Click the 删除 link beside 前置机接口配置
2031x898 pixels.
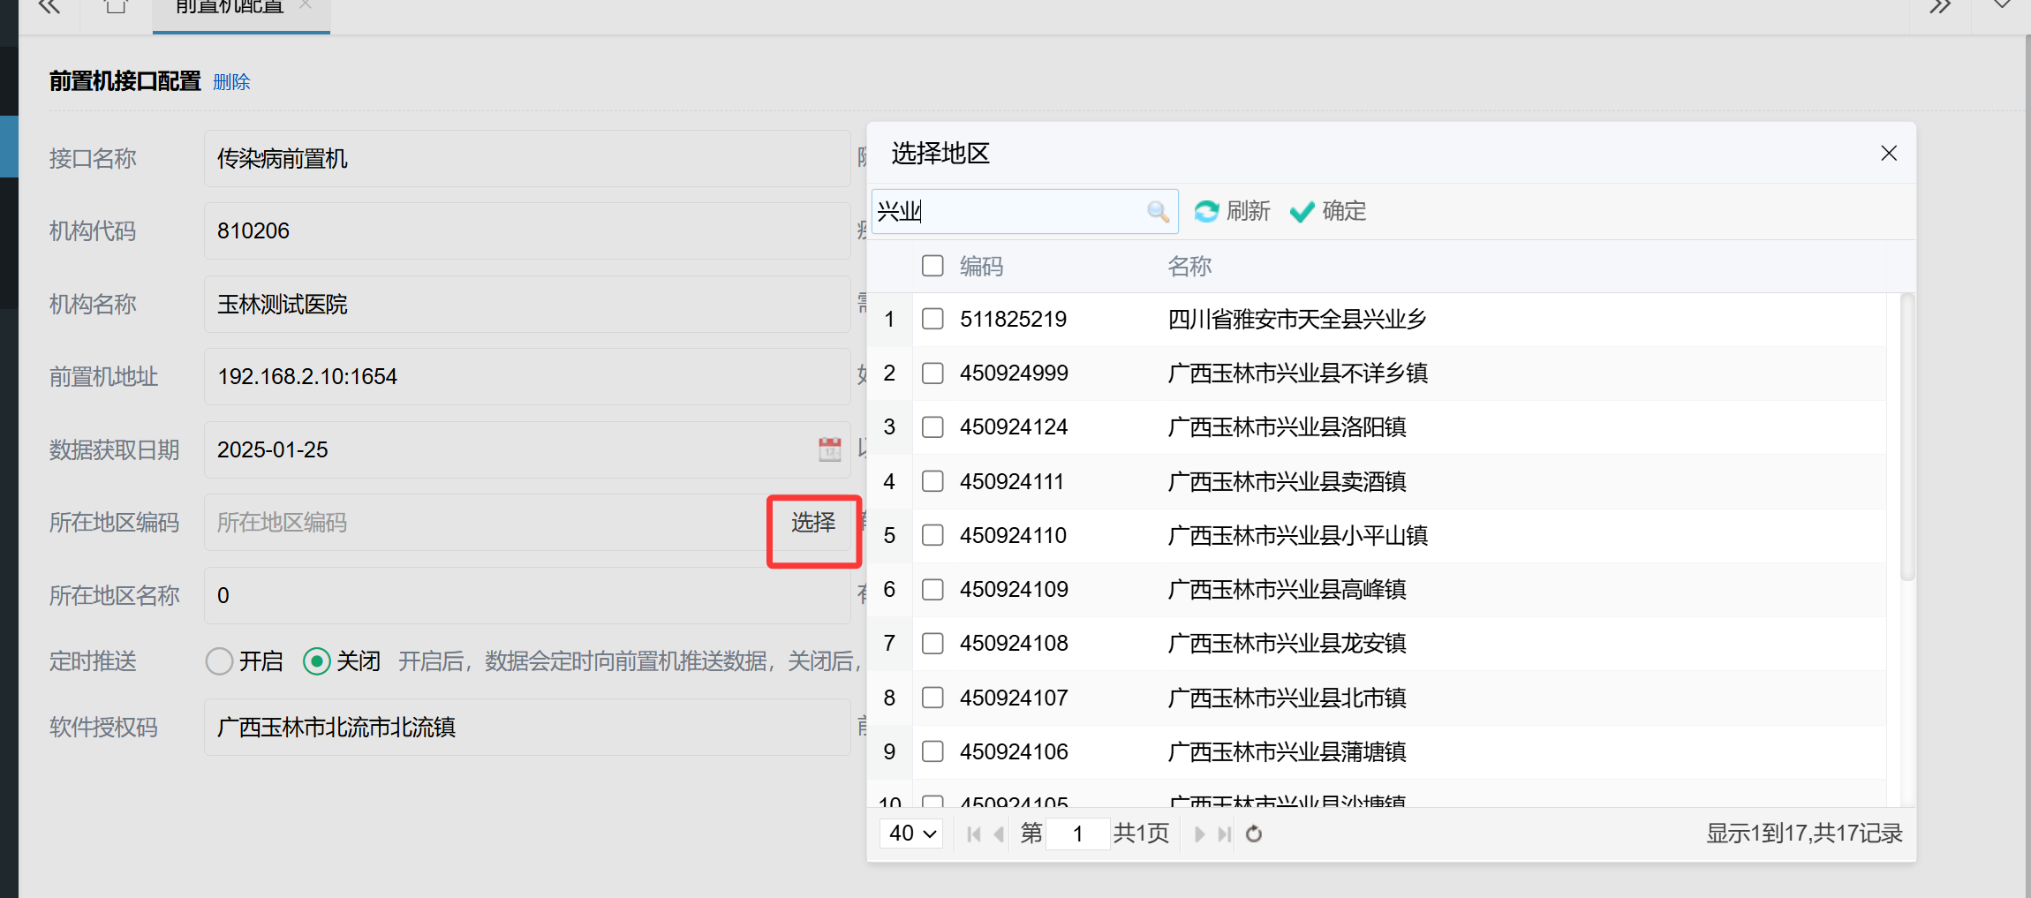coord(231,82)
